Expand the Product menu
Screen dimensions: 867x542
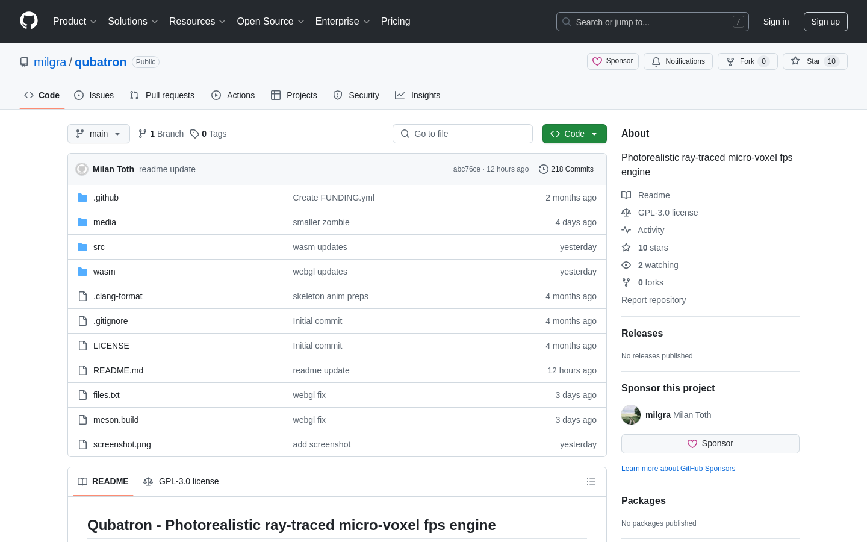(x=75, y=21)
